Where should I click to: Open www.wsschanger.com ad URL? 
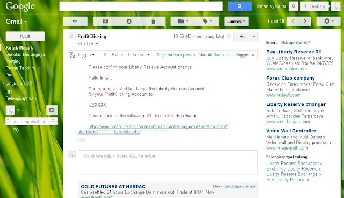288,122
